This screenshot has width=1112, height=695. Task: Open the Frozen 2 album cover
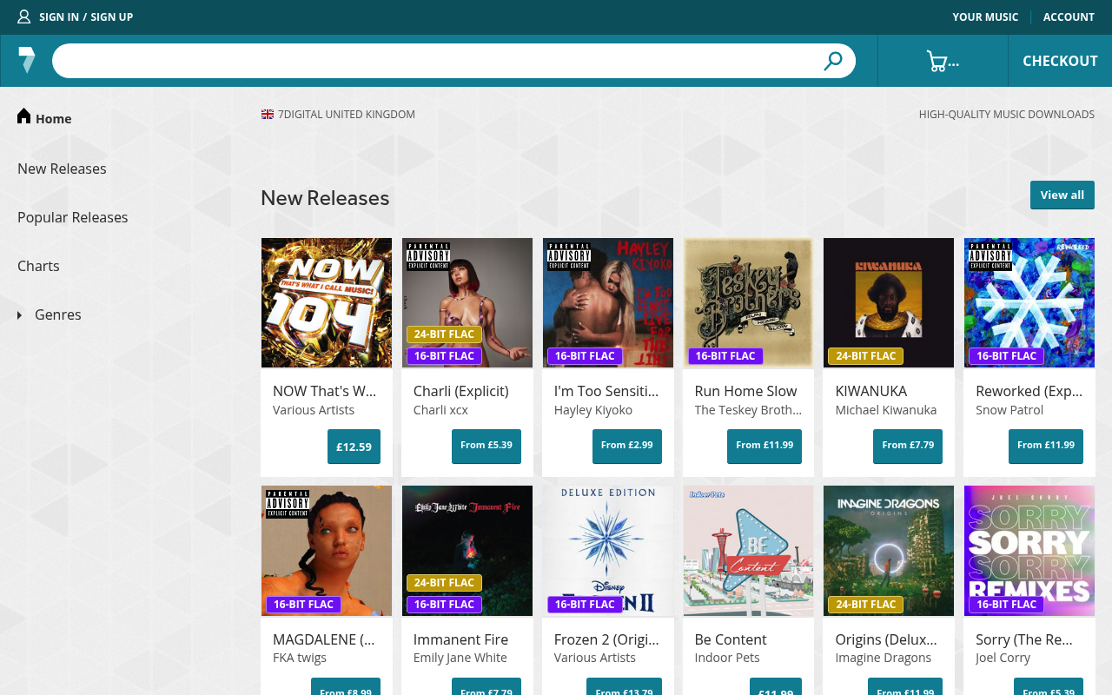tap(608, 551)
